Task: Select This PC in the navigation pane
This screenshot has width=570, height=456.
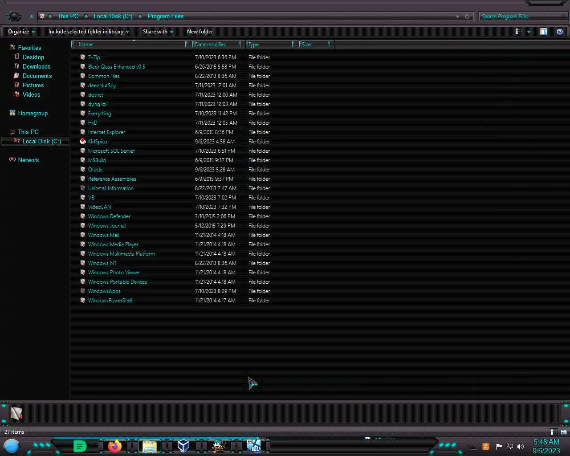Action: pos(28,132)
